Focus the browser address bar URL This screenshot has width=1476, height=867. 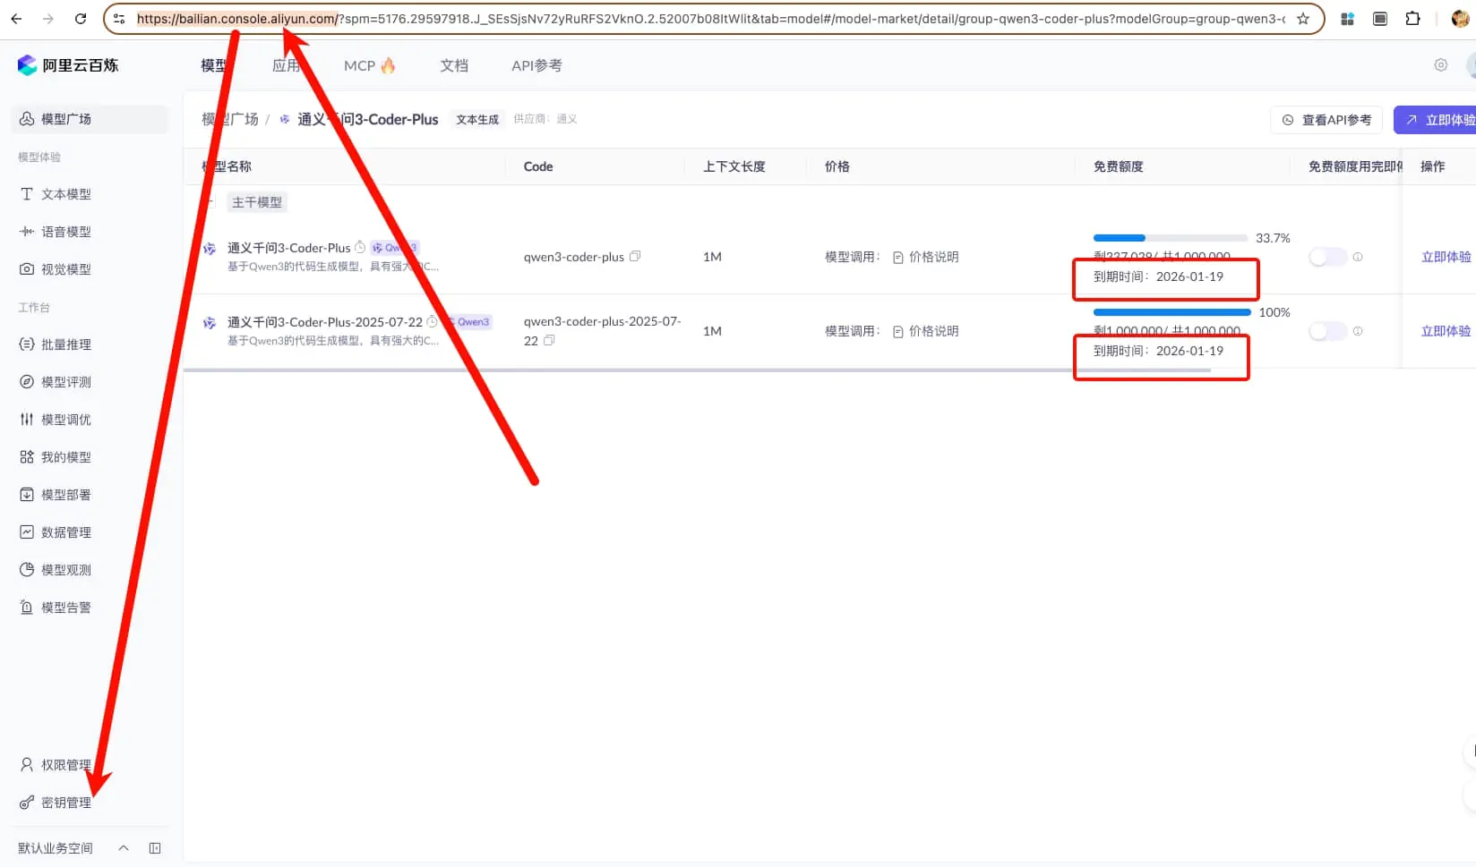(x=710, y=19)
